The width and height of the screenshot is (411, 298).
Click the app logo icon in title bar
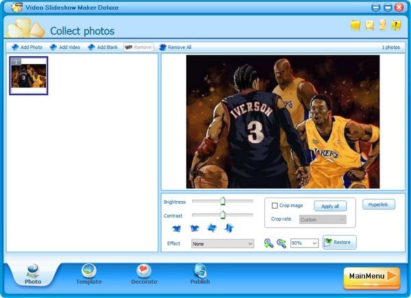(x=16, y=7)
